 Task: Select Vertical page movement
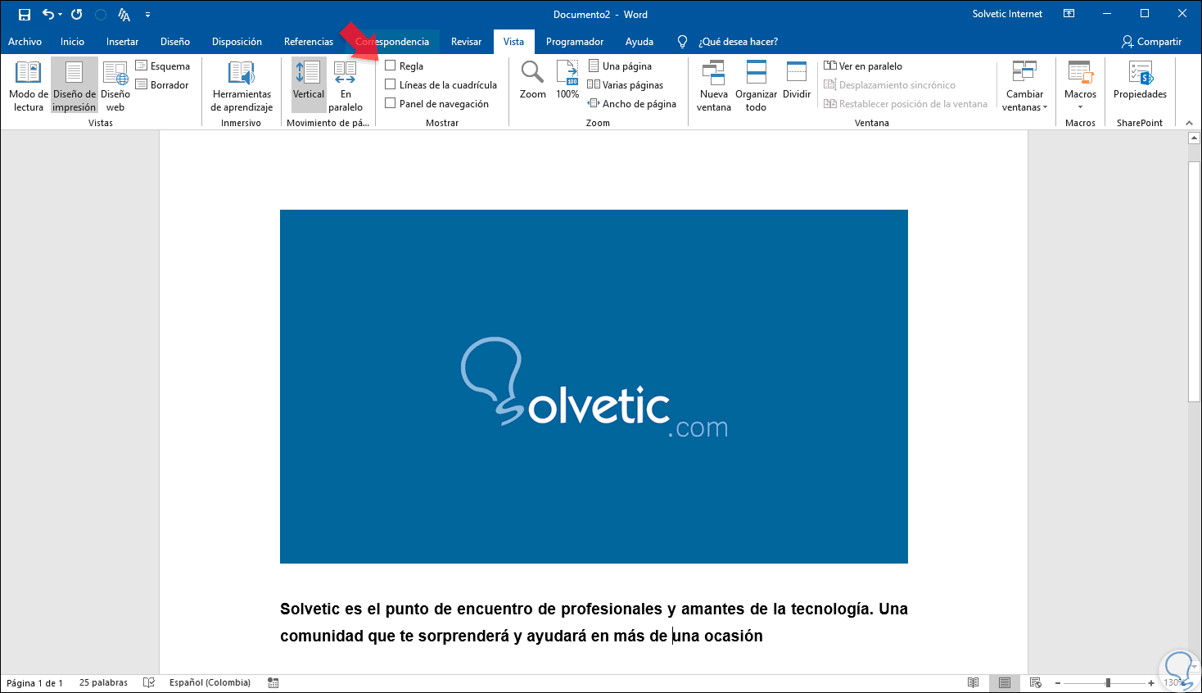pyautogui.click(x=309, y=85)
